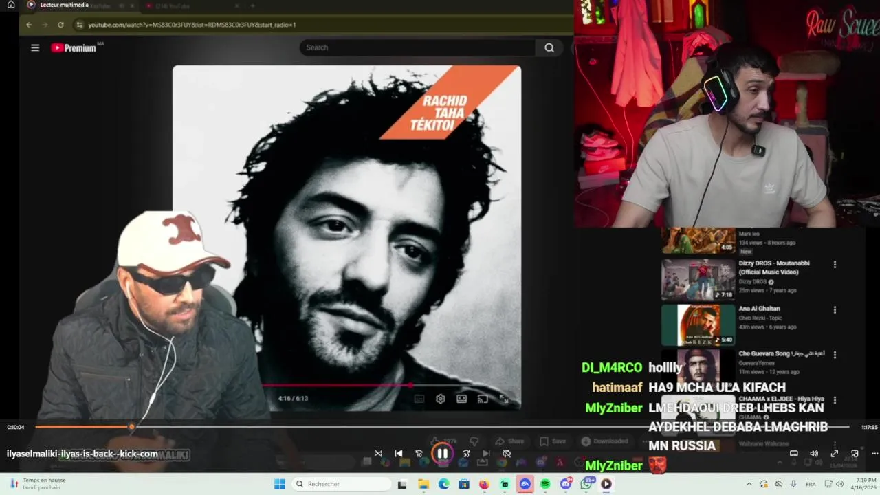Open Microsoft Store from the taskbar
880x495 pixels.
click(x=464, y=484)
